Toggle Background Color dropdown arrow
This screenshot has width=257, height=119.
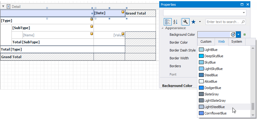tap(239, 35)
